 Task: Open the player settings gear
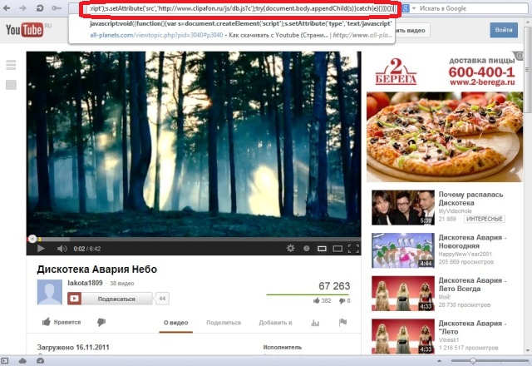[x=290, y=248]
